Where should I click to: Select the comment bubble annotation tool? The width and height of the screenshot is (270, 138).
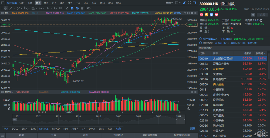(x=60, y=8)
